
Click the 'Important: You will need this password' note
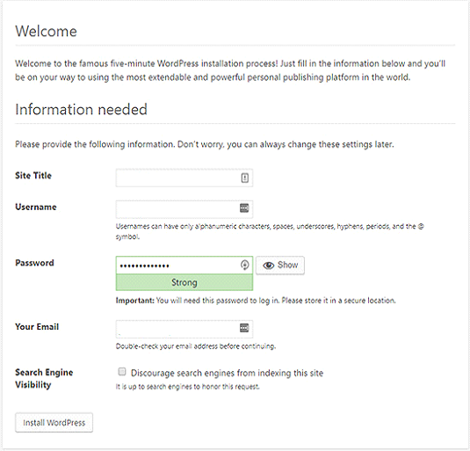pyautogui.click(x=256, y=301)
